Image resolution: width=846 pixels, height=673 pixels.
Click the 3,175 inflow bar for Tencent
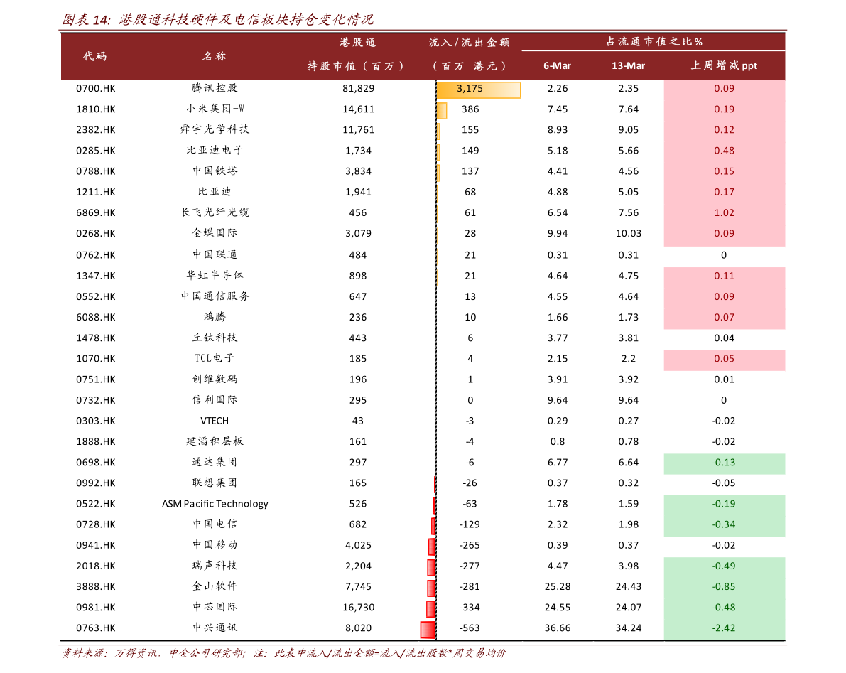click(x=478, y=89)
